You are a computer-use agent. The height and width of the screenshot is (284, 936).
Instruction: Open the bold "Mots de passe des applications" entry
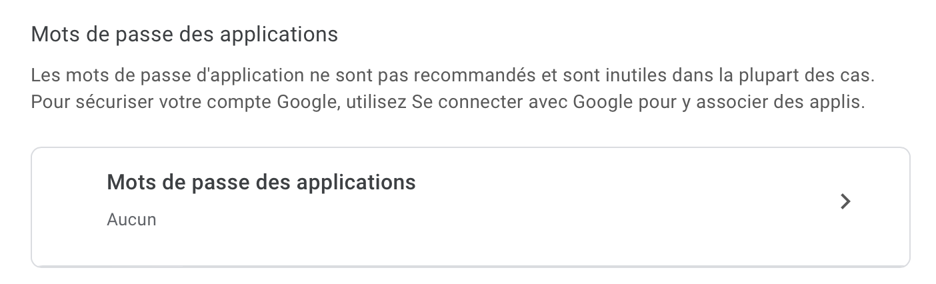261,182
